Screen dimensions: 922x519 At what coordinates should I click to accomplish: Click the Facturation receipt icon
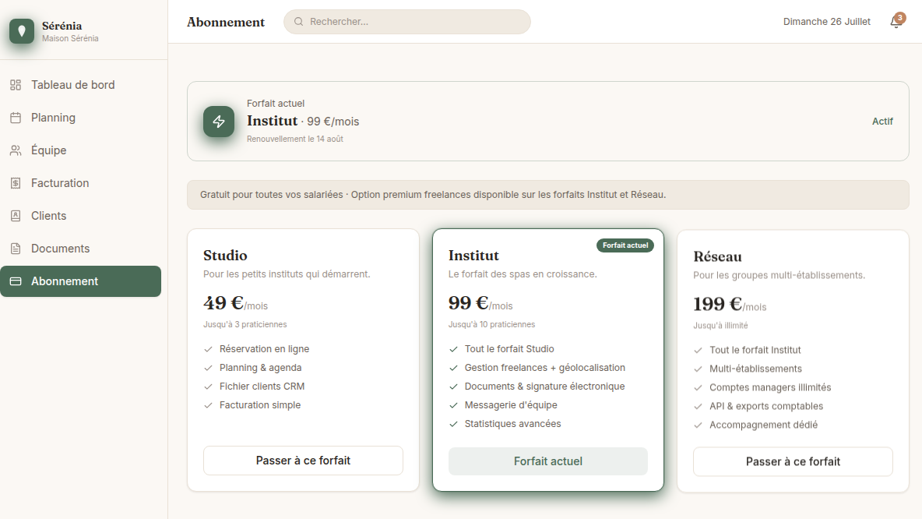(x=16, y=183)
